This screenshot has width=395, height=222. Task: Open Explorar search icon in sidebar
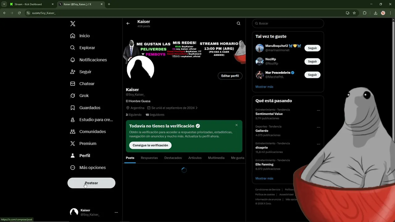coord(73,48)
